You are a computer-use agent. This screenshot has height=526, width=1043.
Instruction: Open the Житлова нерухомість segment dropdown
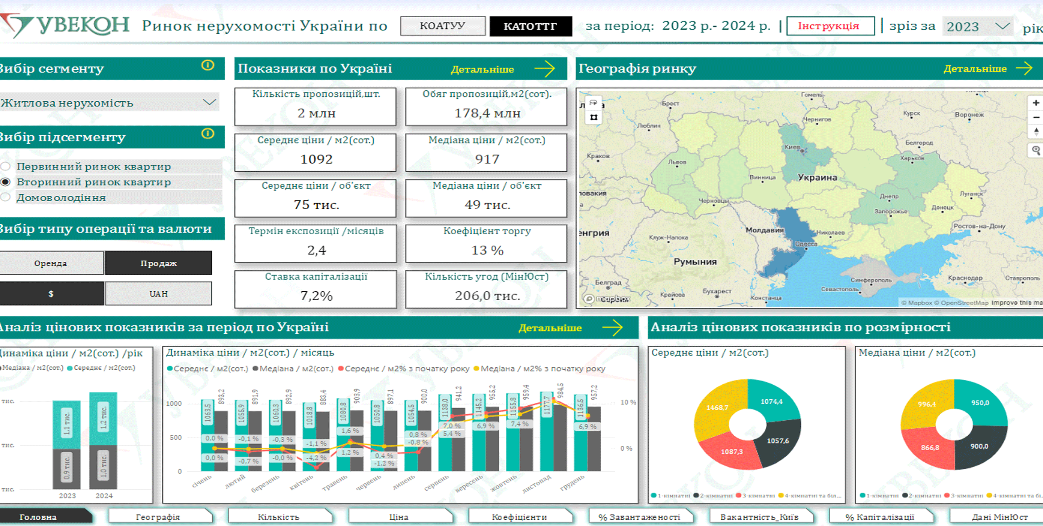109,102
